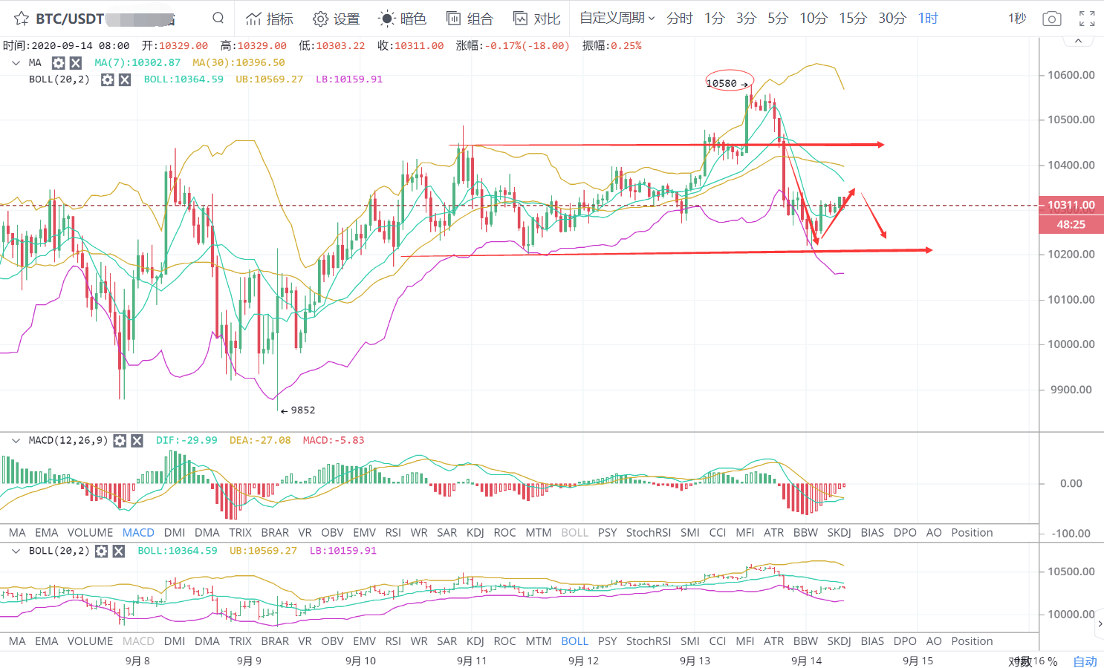Open the symbol search magnifier
Image resolution: width=1104 pixels, height=668 pixels.
218,18
